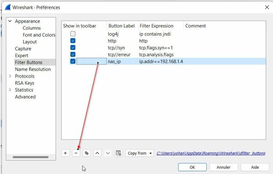Viewport: 273px width, 174px height.
Task: Select the http button label cell
Action: pyautogui.click(x=112, y=41)
